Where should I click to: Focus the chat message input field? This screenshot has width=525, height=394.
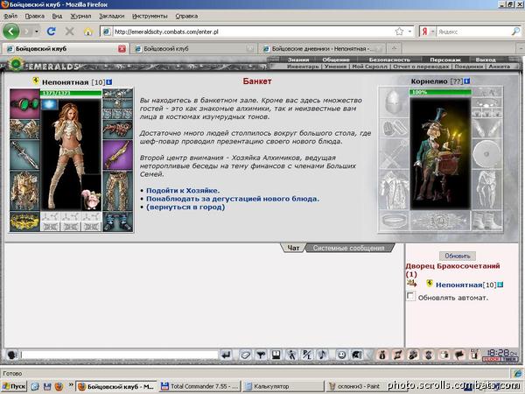[120, 355]
